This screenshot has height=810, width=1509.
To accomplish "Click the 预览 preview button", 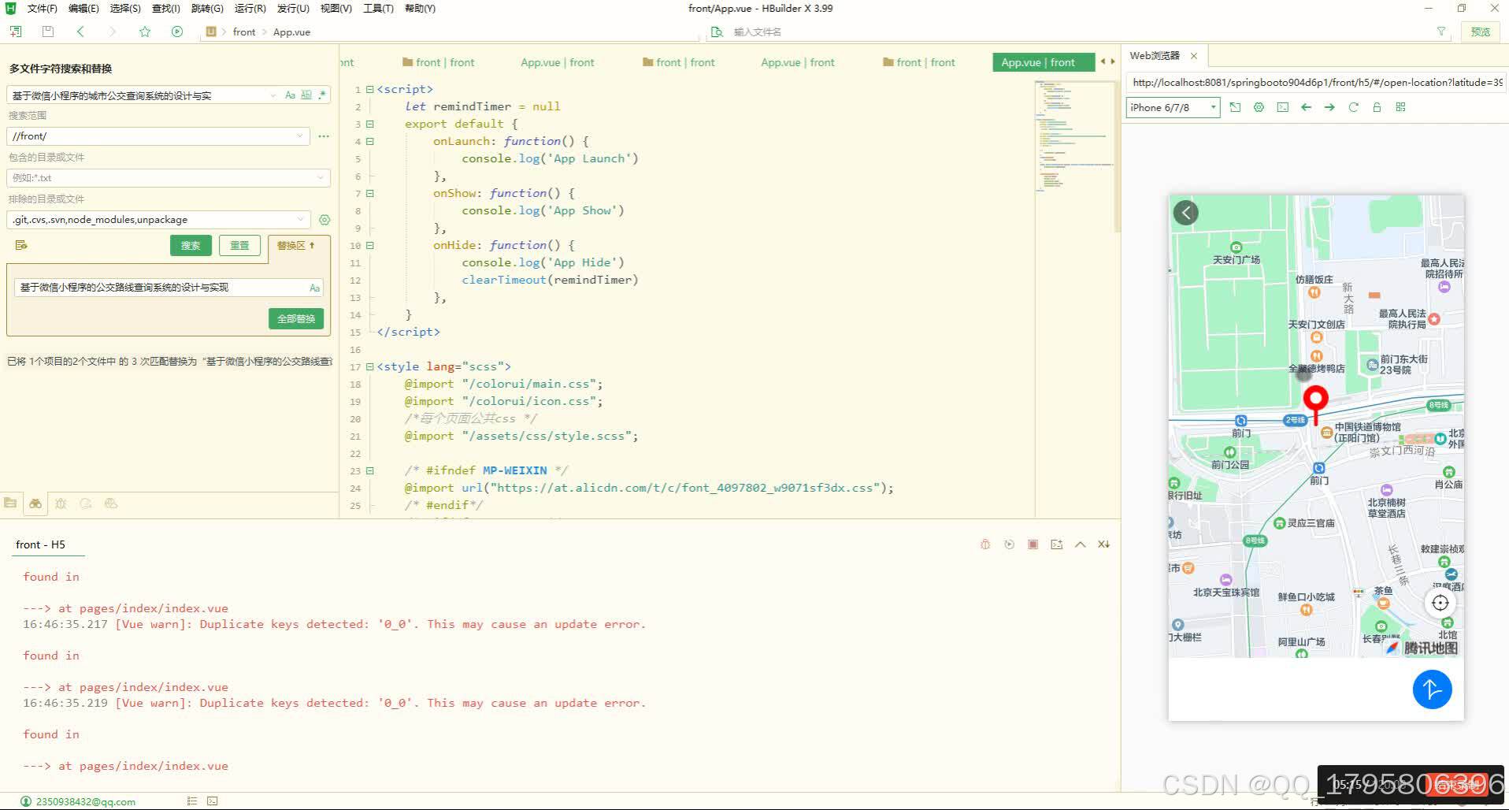I will click(x=1480, y=32).
